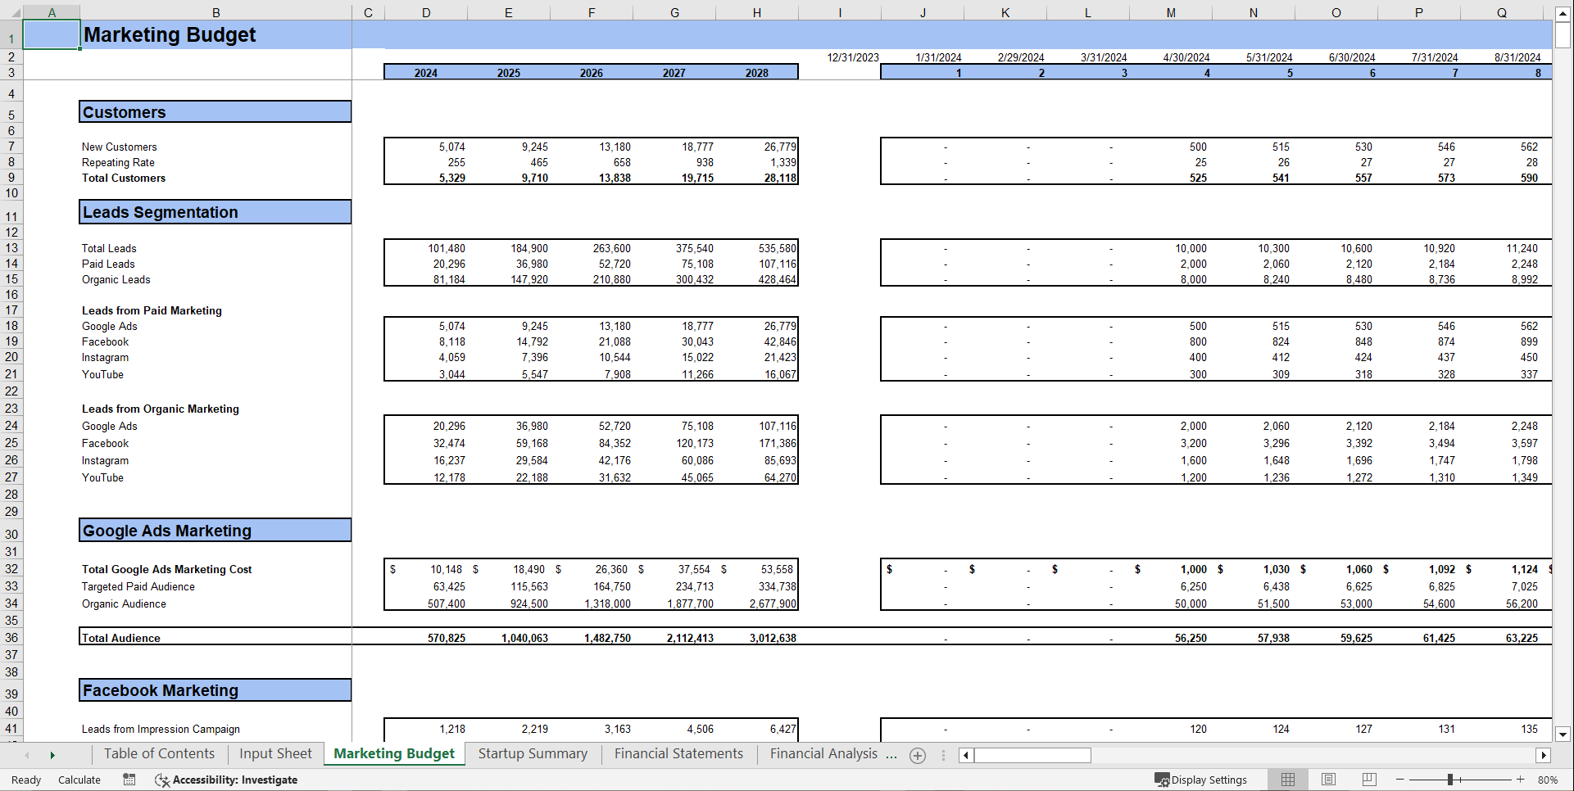Select column D header
1574x791 pixels.
pos(425,12)
